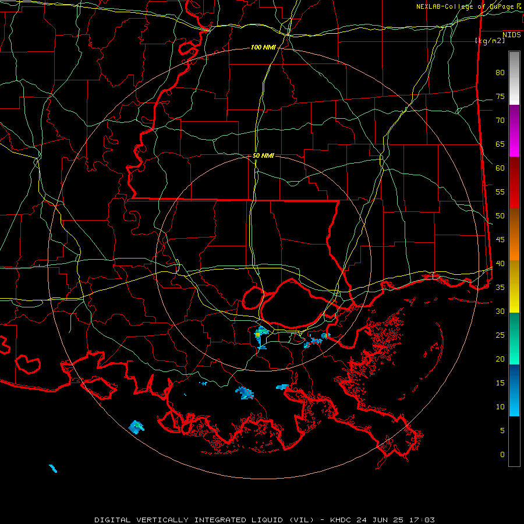
Task: Click the 20 value on the legend
Action: [500, 359]
